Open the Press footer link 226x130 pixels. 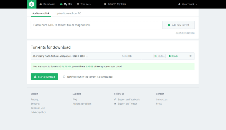(x=159, y=104)
